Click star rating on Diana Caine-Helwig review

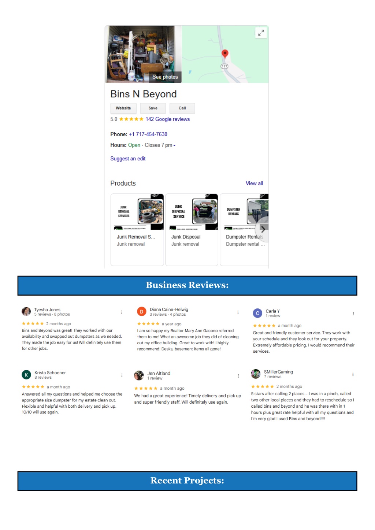[x=148, y=324]
